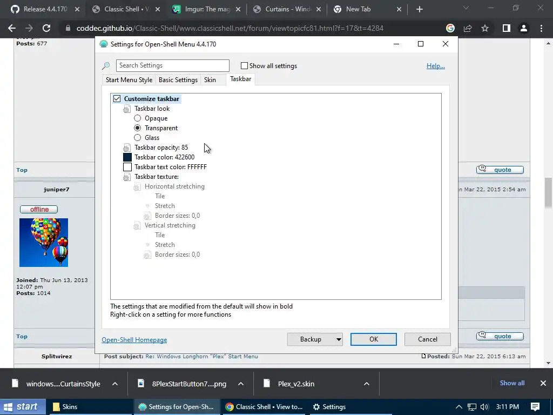Click the Taskbar opacity: 85 setting
This screenshot has width=553, height=415.
161,148
